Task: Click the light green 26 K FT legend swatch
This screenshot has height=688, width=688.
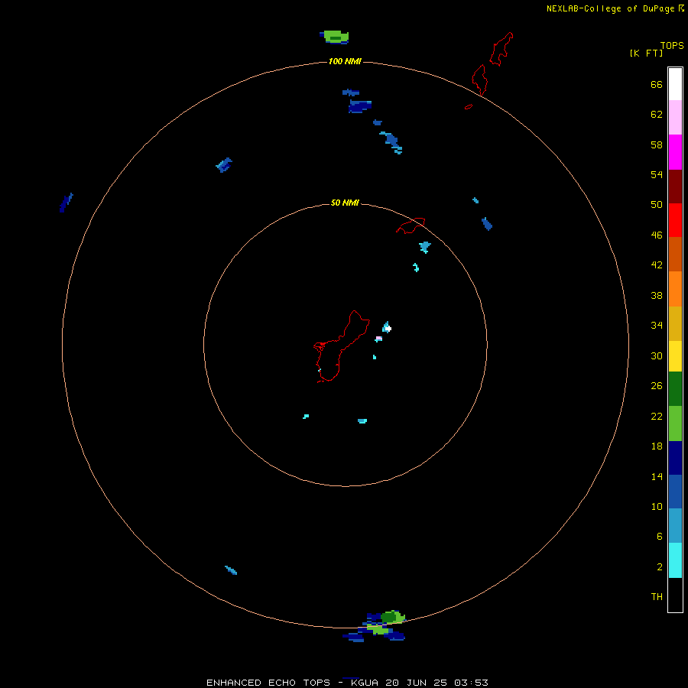Action: click(x=675, y=424)
